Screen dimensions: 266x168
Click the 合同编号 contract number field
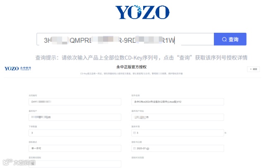75,102
